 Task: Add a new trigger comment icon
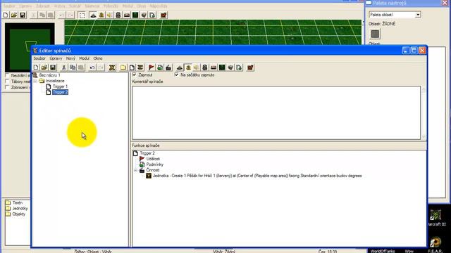(140, 67)
